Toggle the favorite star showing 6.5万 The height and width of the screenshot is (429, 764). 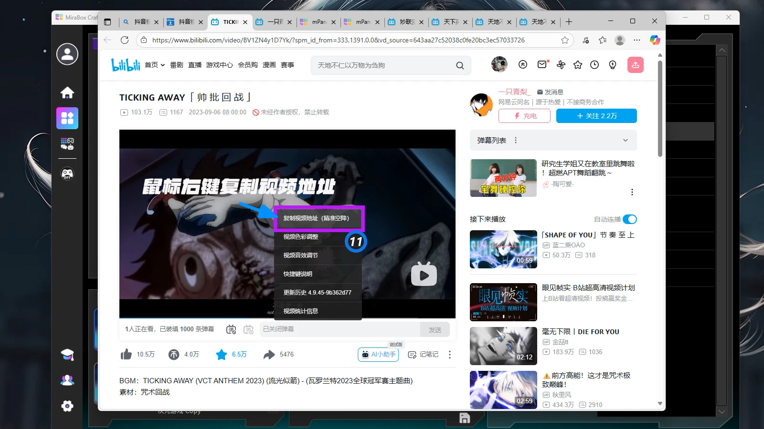click(221, 354)
